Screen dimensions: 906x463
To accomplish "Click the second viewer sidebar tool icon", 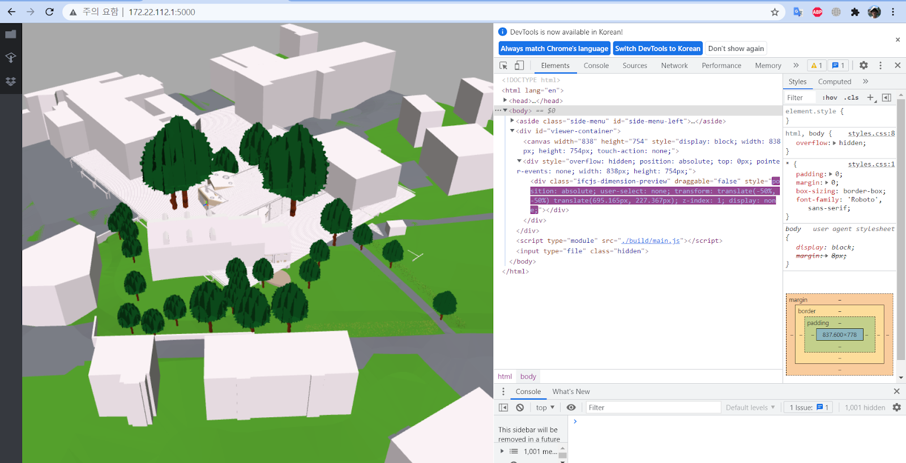I will pos(11,58).
